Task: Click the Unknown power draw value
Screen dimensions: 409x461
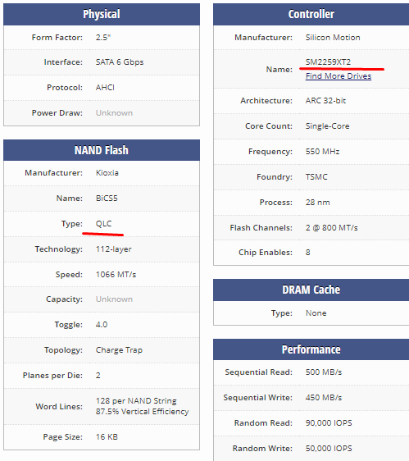Action: tap(114, 113)
